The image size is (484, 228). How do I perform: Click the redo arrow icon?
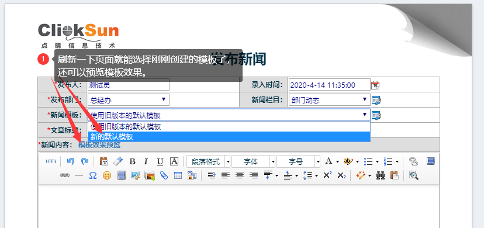pyautogui.click(x=85, y=161)
